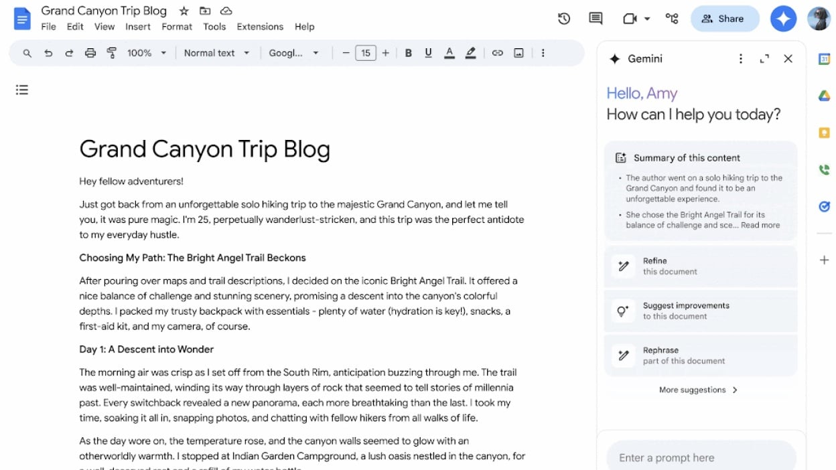Click the print icon in toolbar
836x470 pixels.
click(x=90, y=53)
